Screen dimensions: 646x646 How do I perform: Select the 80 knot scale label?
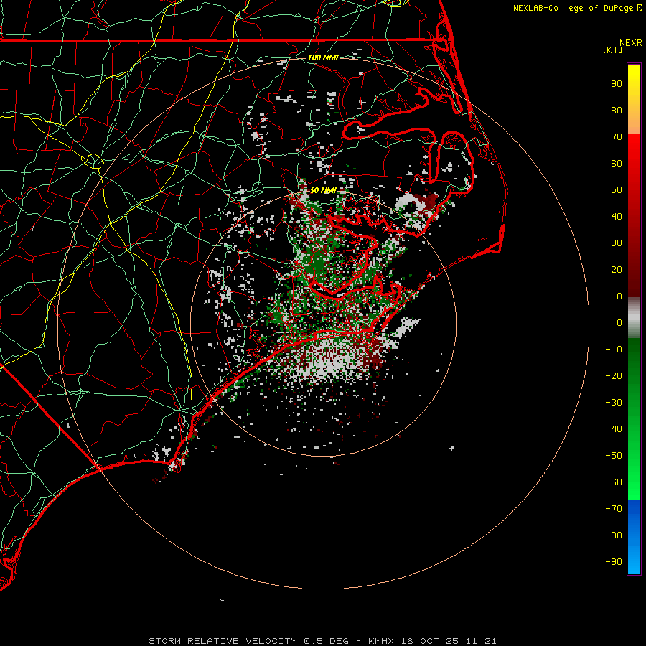(617, 111)
